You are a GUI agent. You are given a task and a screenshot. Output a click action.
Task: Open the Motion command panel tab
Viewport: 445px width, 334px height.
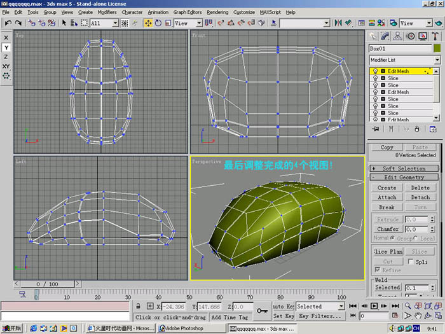click(410, 36)
